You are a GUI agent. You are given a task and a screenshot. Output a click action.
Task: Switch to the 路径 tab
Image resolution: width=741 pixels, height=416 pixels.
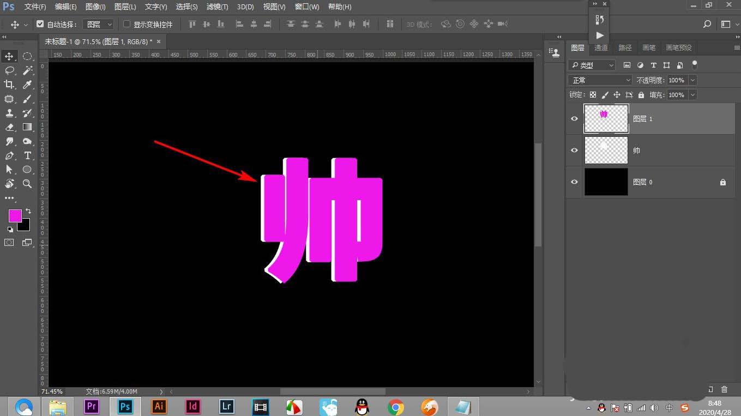tap(625, 48)
